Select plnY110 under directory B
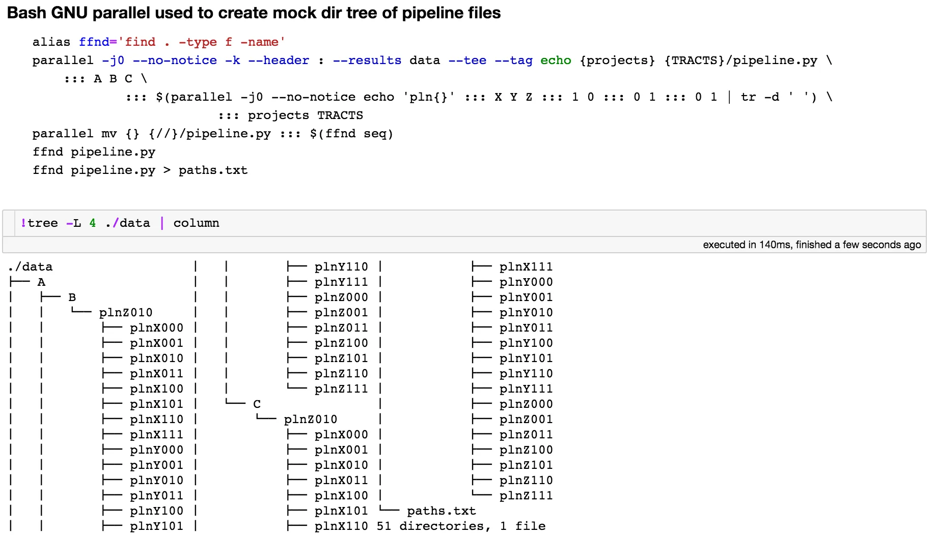 (x=341, y=267)
